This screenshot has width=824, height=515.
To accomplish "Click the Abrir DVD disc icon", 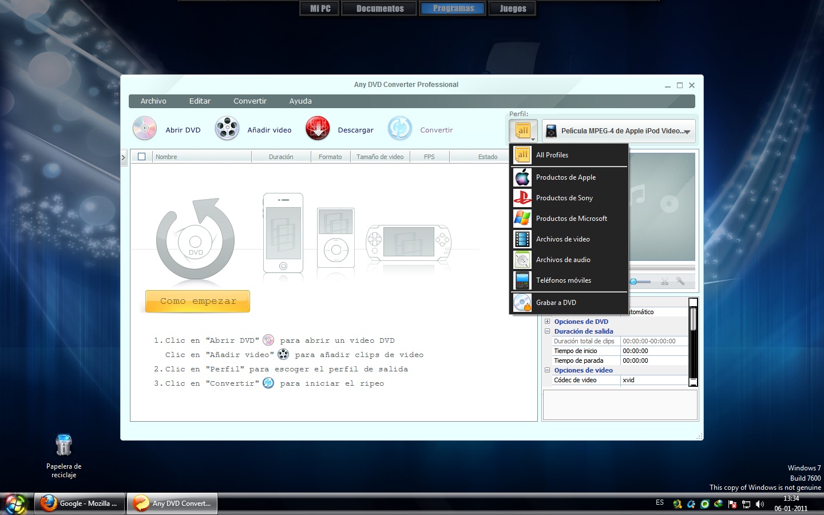I will click(x=145, y=128).
